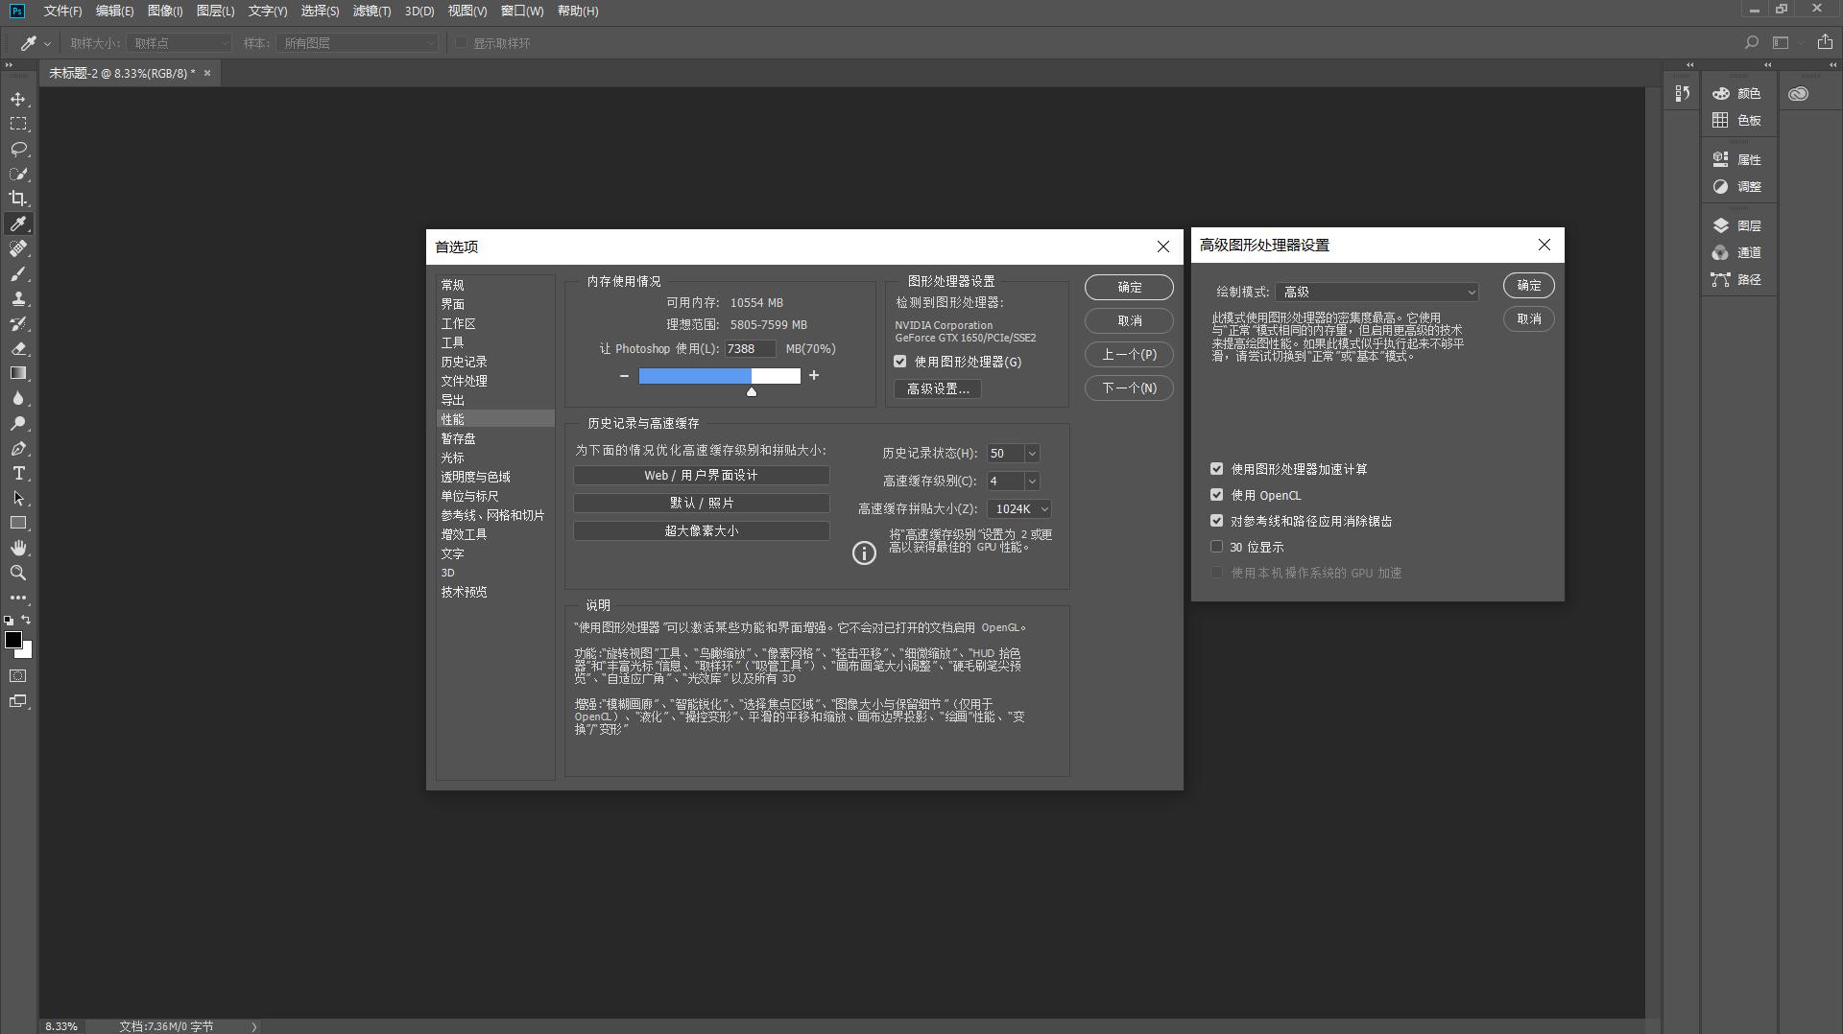Click the memory usage slider bar
This screenshot has width=1843, height=1034.
(x=719, y=376)
